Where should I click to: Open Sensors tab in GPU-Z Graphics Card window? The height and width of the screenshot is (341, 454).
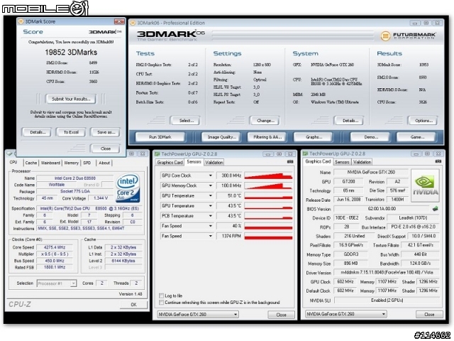(342, 162)
